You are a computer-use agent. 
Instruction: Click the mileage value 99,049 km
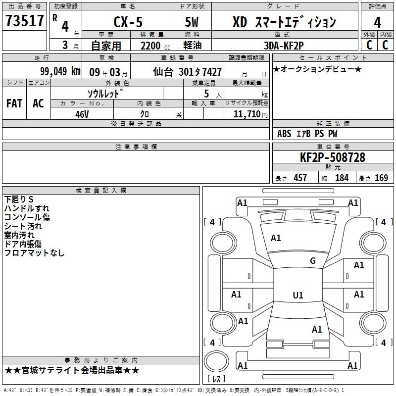click(60, 71)
